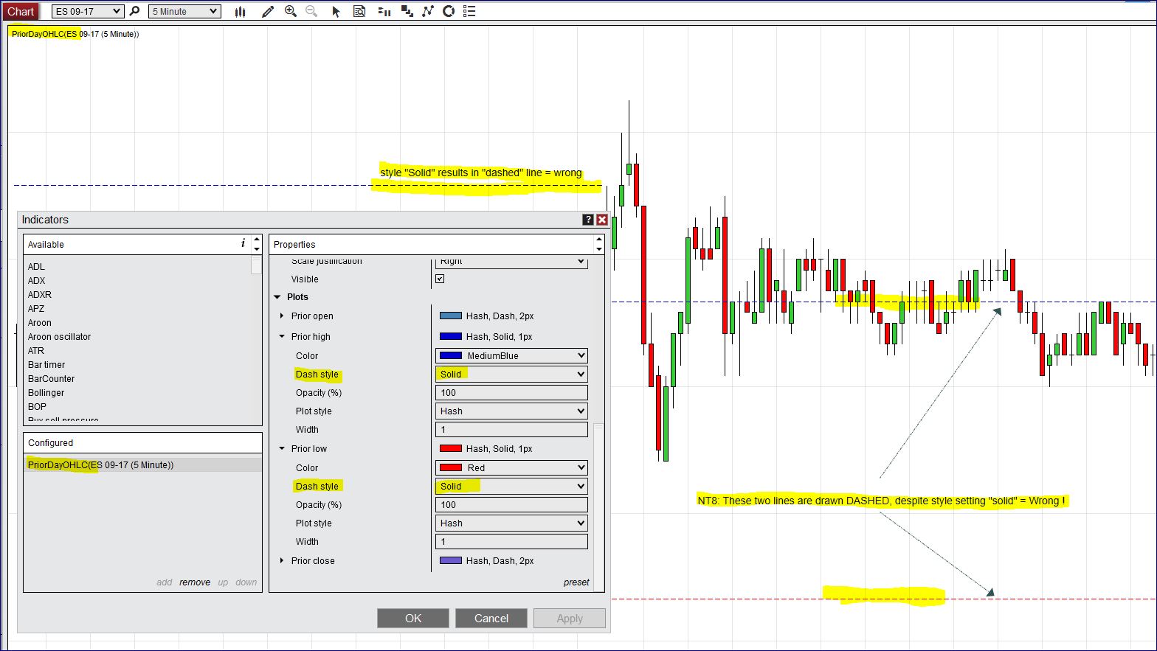Open the Prior high Color dropdown

click(x=511, y=355)
